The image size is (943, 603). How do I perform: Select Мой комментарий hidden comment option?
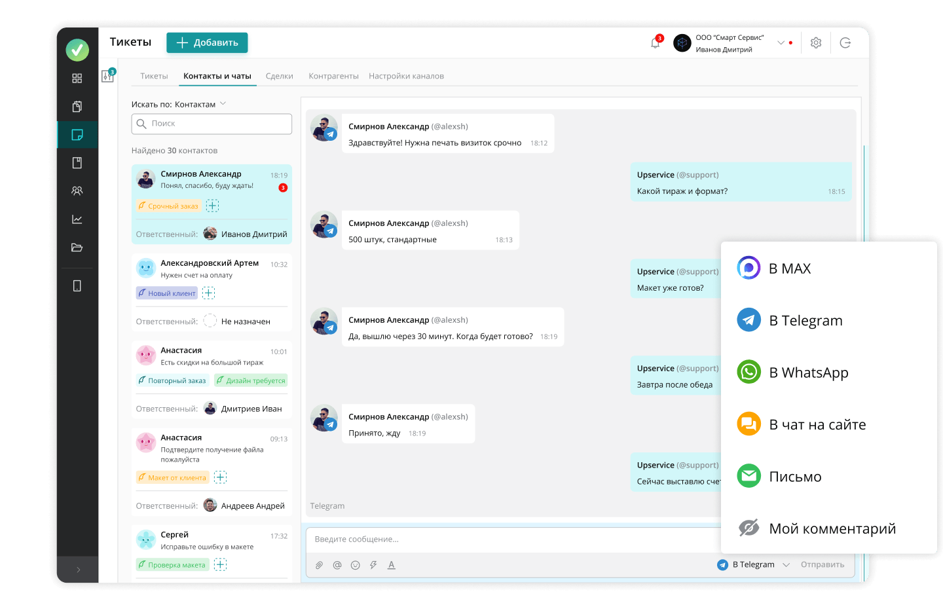[x=831, y=528]
